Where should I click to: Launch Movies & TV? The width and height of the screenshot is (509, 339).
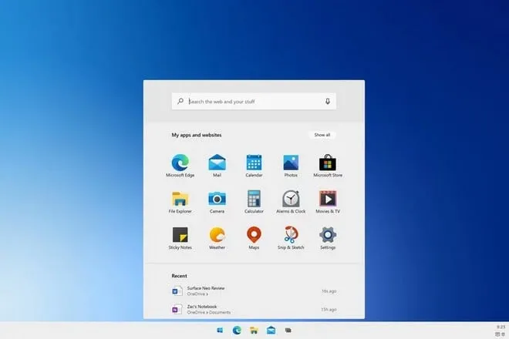[328, 199]
